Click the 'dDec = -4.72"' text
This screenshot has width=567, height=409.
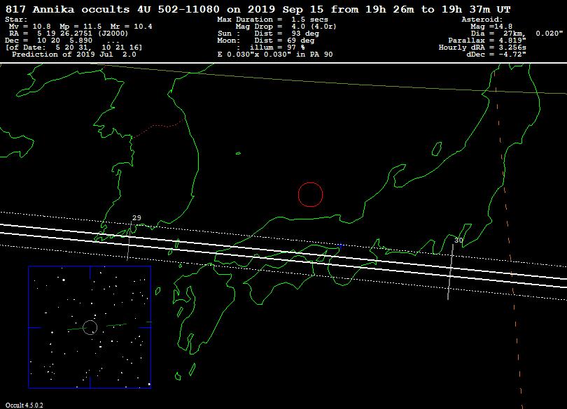(496, 55)
